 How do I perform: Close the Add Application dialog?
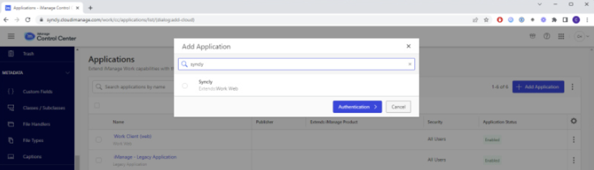coord(408,46)
